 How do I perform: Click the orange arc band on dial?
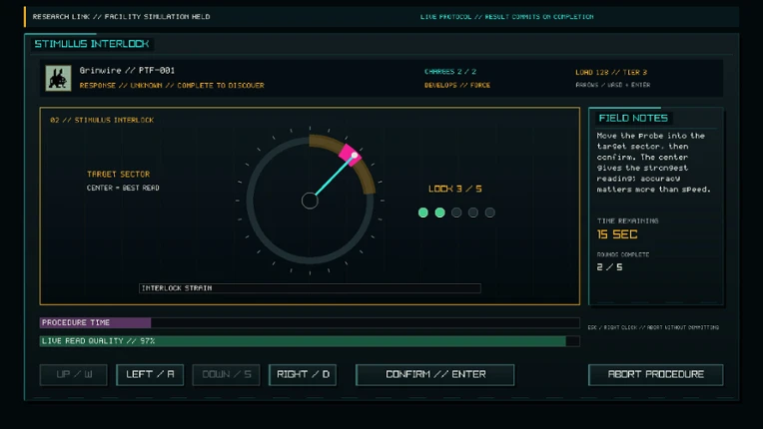[367, 176]
